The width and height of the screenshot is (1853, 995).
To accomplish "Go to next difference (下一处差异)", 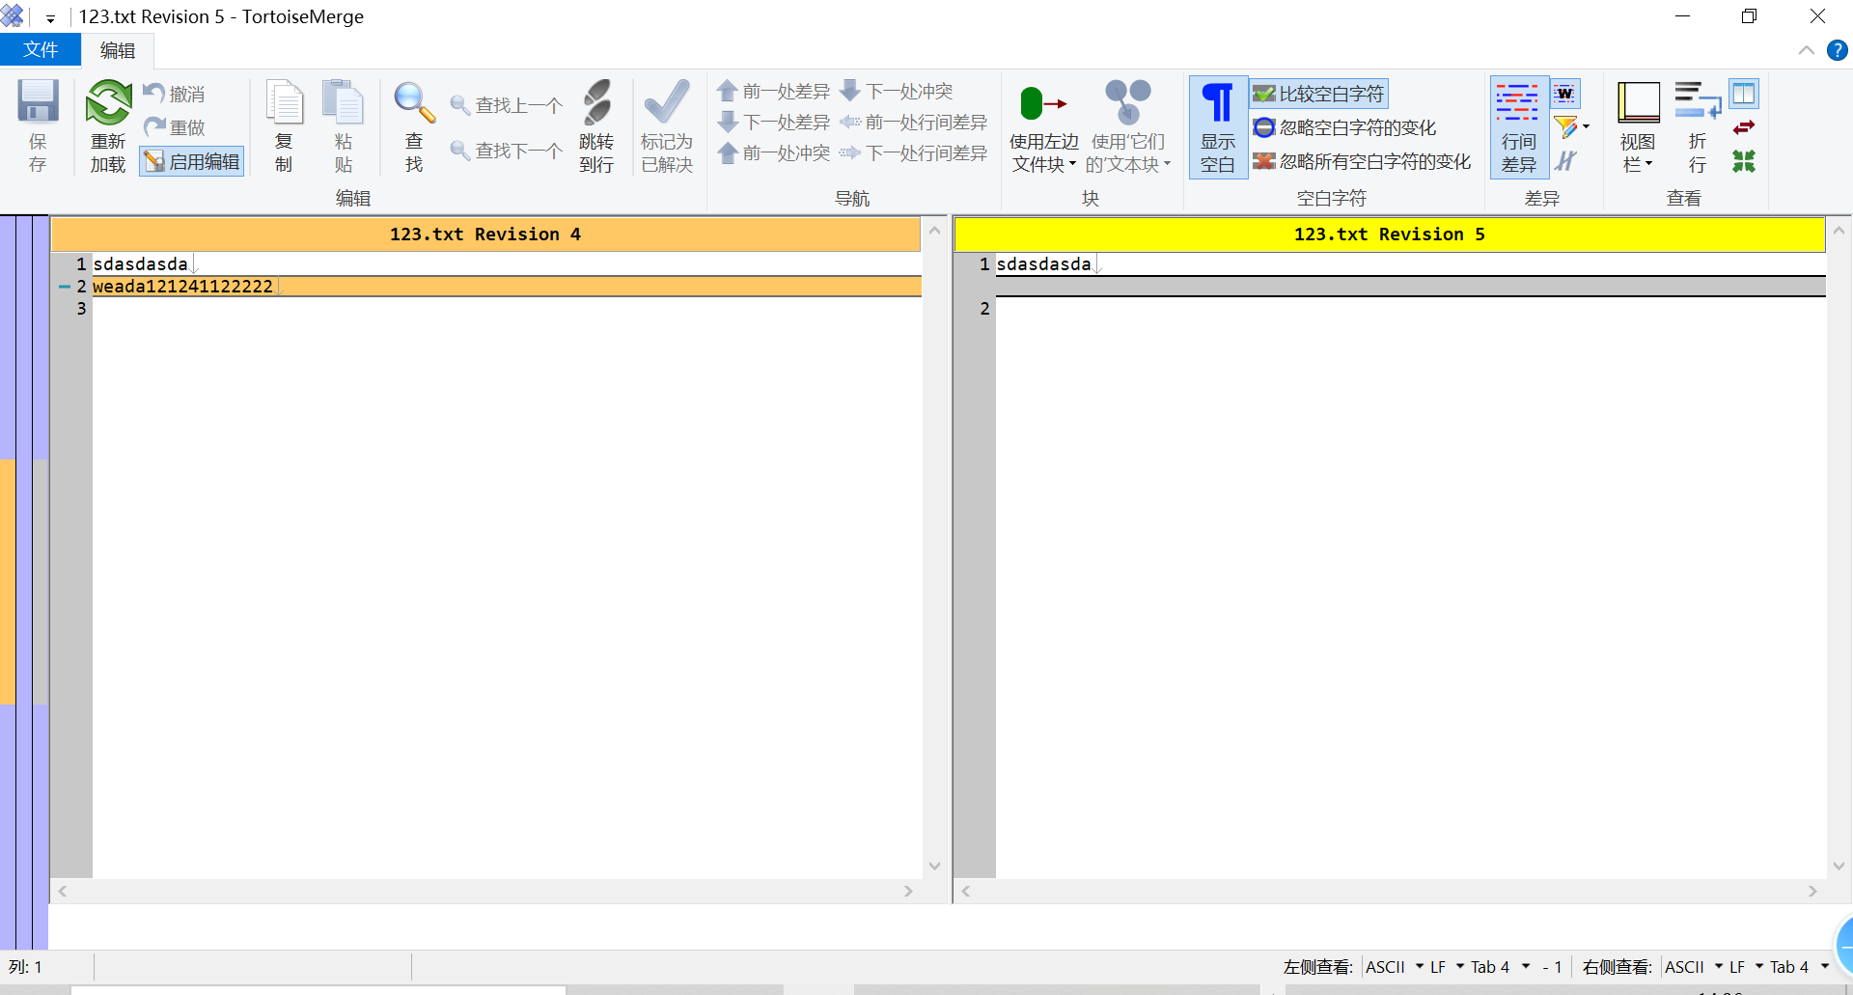I will 774,123.
